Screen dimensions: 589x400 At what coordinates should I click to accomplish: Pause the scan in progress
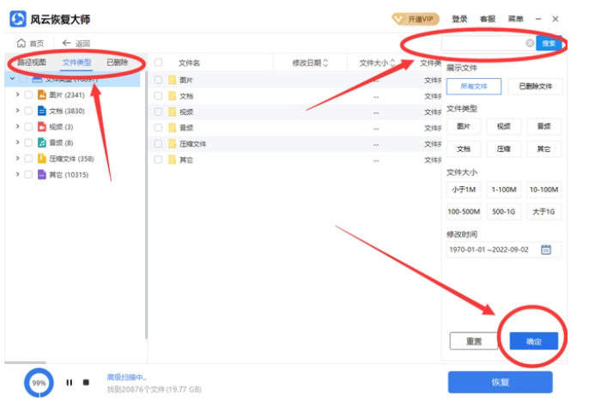click(70, 382)
